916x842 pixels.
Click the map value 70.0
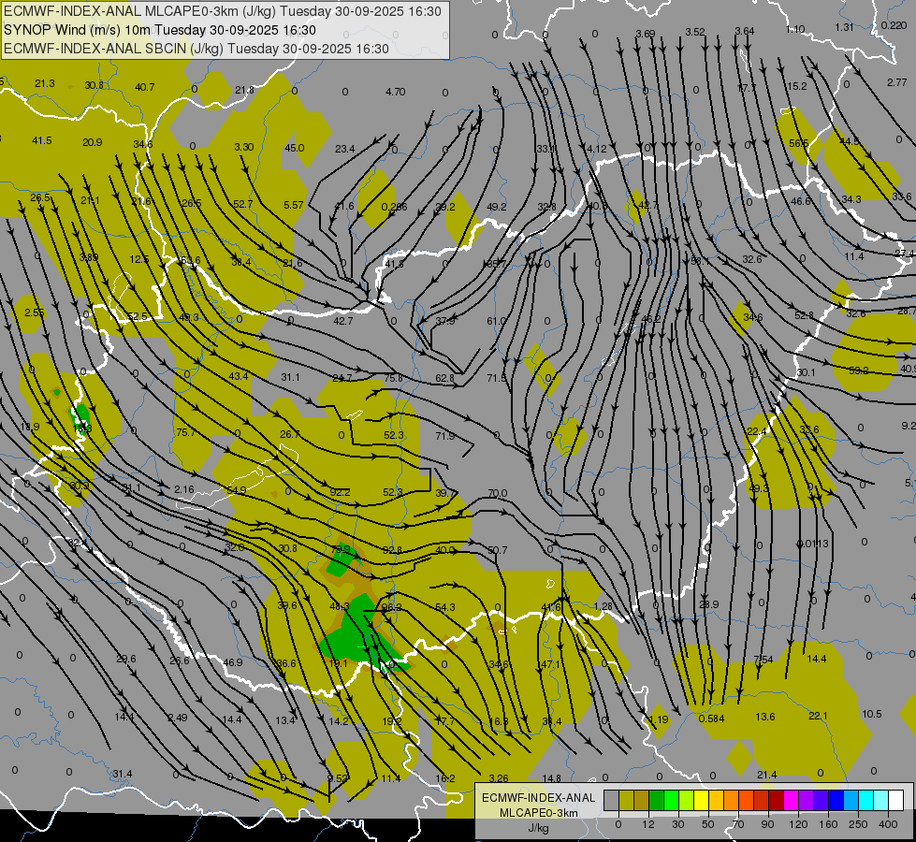[x=497, y=493]
